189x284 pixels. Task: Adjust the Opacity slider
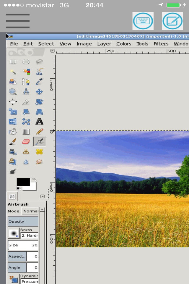[23, 222]
